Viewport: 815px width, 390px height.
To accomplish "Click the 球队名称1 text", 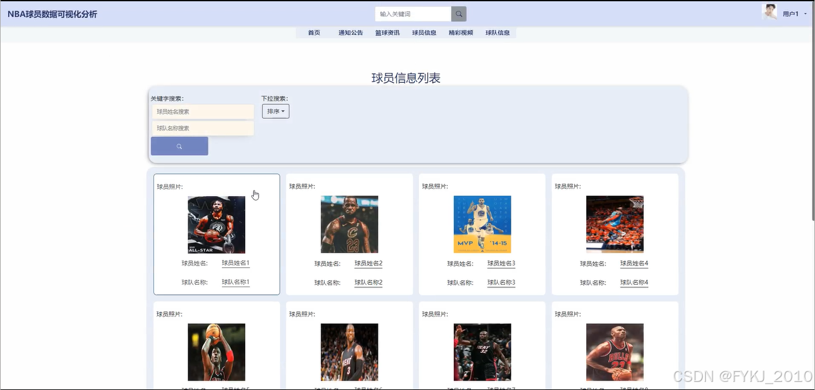I will point(236,282).
